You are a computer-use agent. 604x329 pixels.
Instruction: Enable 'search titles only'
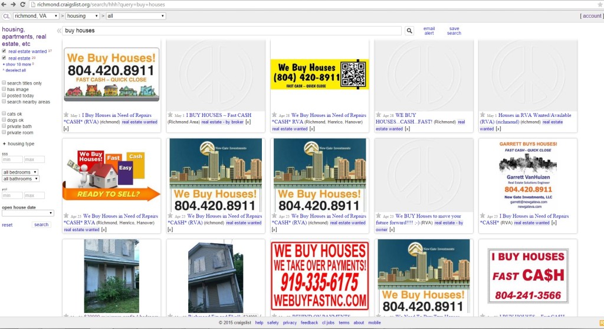tap(4, 83)
